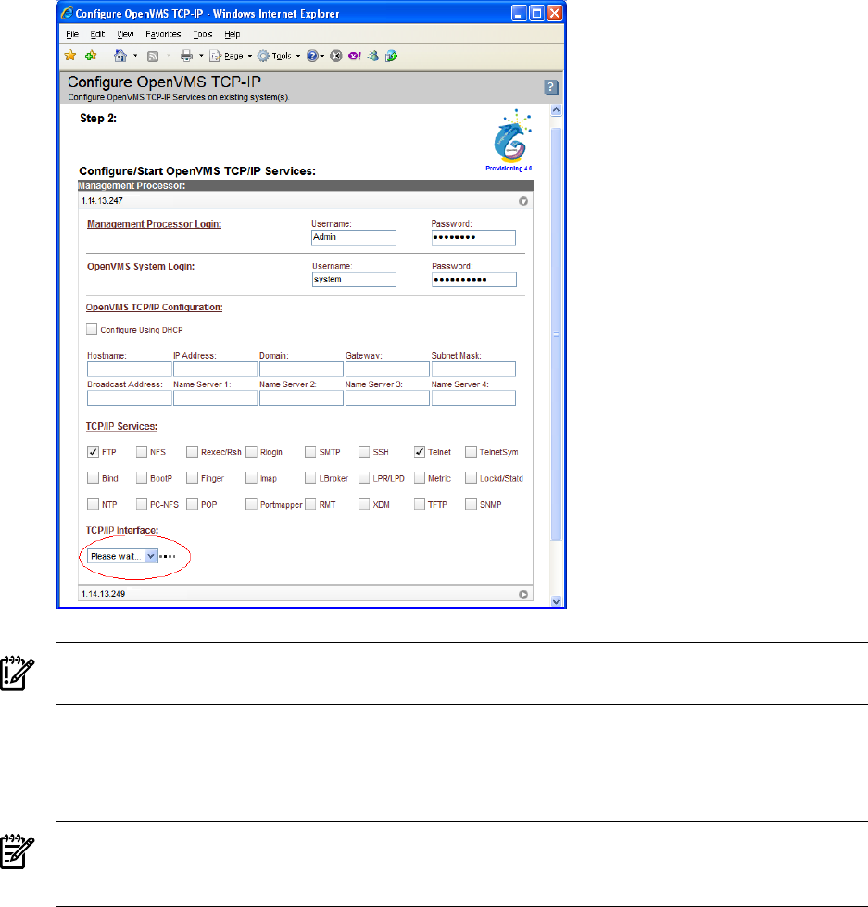This screenshot has height=907, width=868.
Task: Click the IP Address input field
Action: (x=215, y=369)
